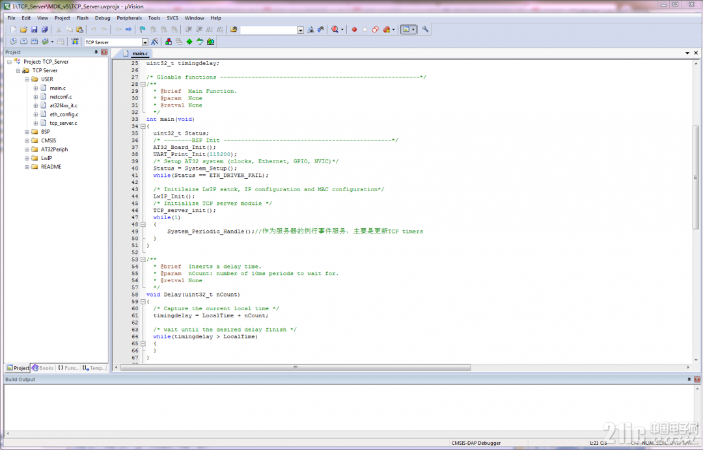Expand the README folder node
Viewport: 703px width, 450px height.
coord(27,167)
